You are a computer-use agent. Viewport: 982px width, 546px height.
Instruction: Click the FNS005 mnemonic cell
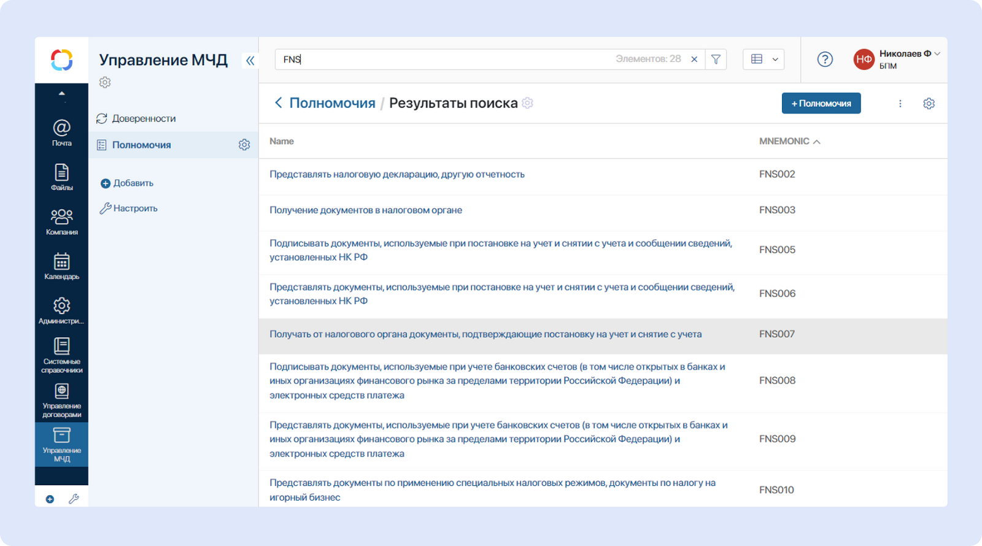pos(777,250)
